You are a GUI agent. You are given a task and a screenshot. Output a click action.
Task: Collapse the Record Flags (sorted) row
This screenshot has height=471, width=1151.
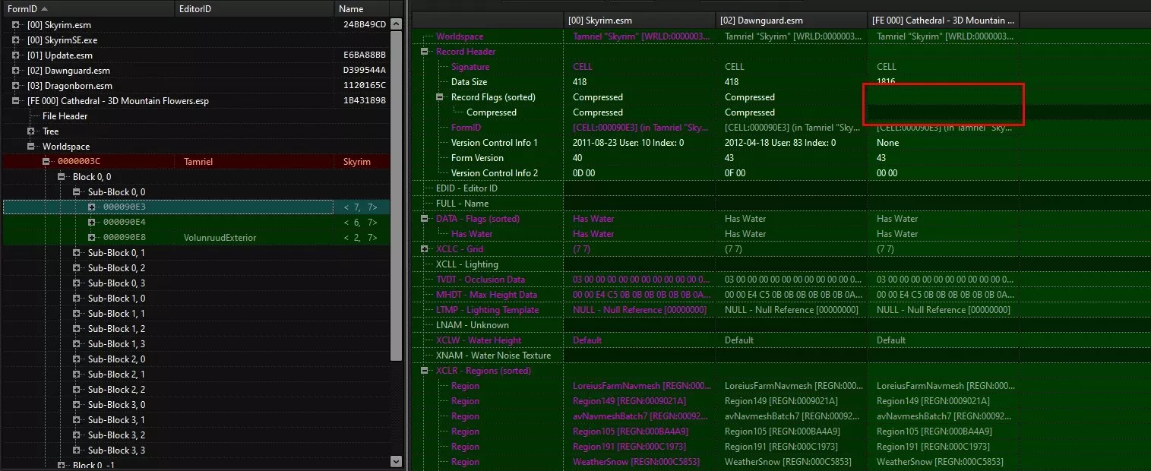click(440, 97)
